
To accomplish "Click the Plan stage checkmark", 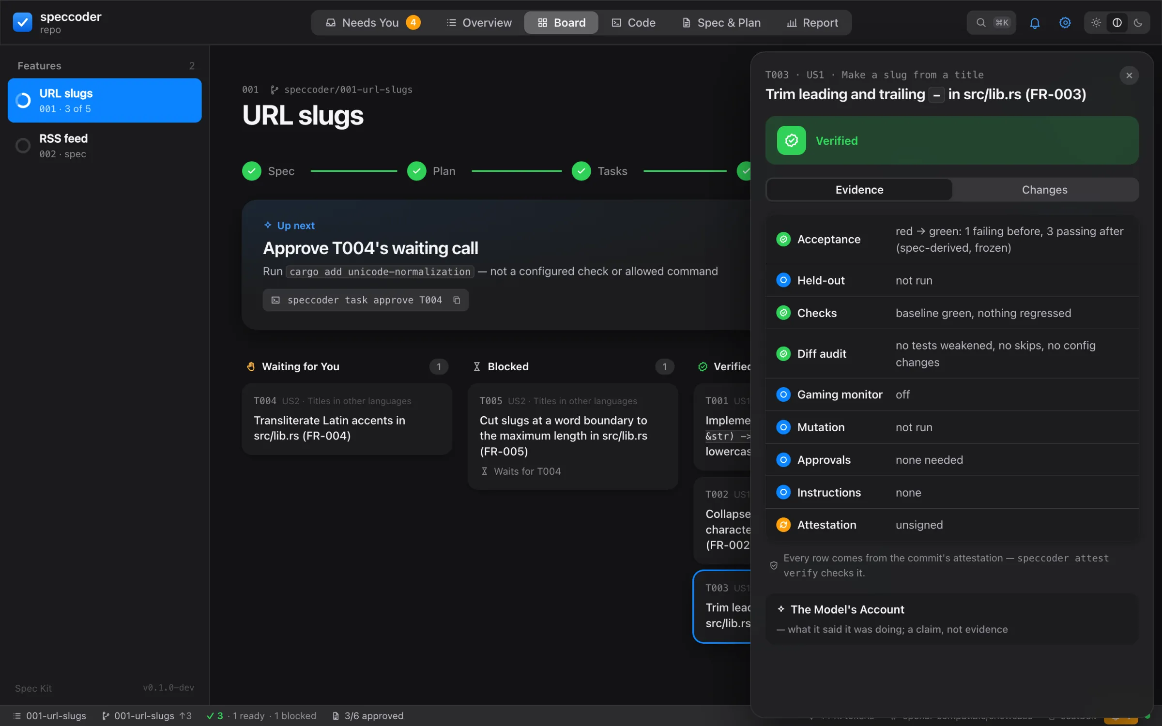I will 416,171.
